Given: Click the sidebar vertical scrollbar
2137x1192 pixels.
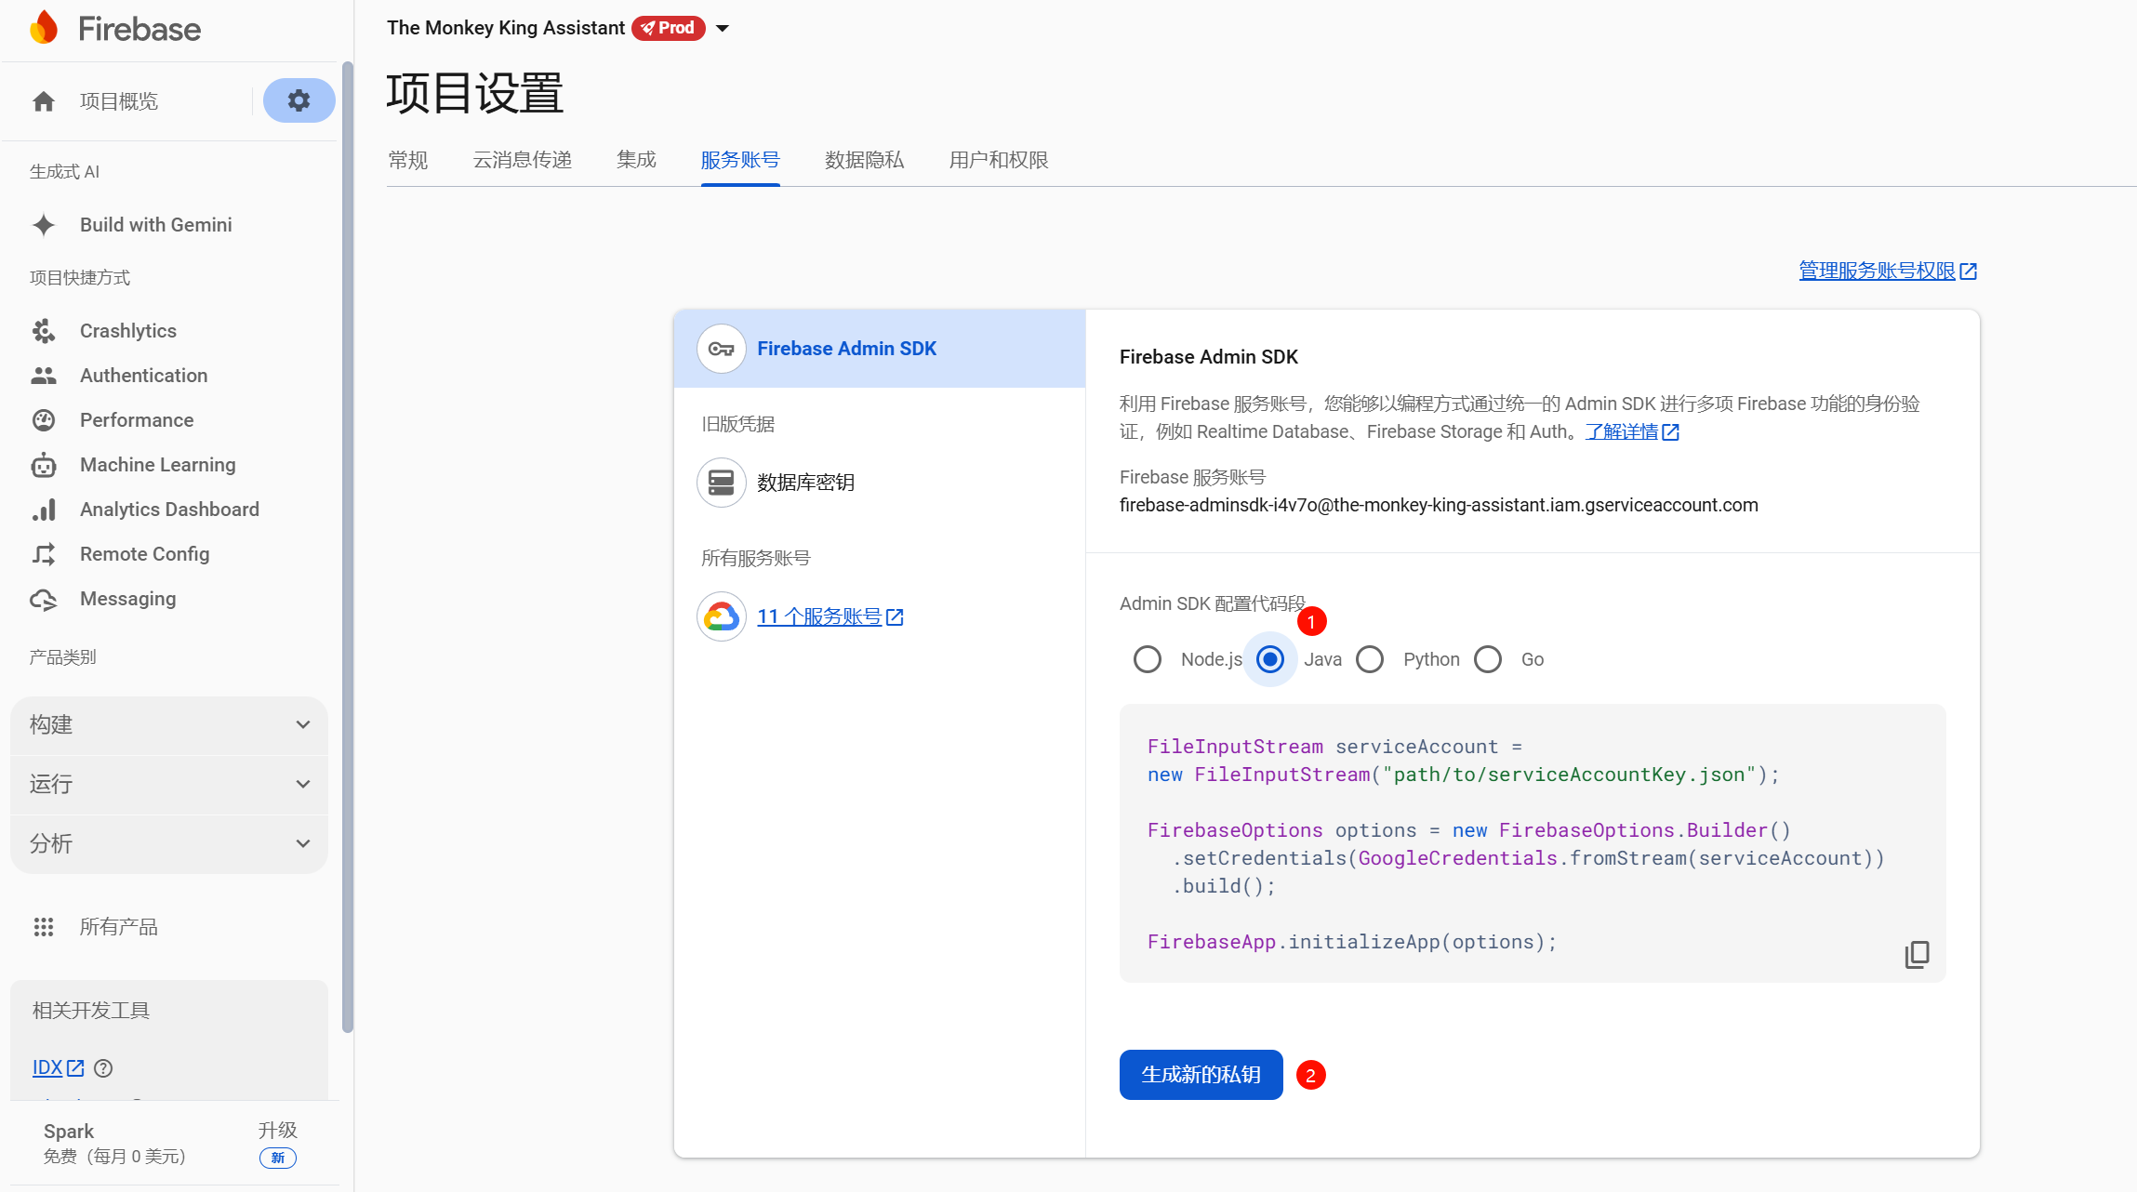Looking at the screenshot, I should coord(348,547).
